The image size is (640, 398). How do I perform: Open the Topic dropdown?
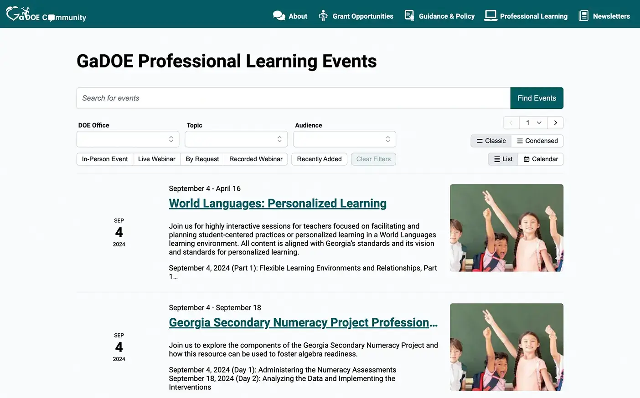pos(236,139)
